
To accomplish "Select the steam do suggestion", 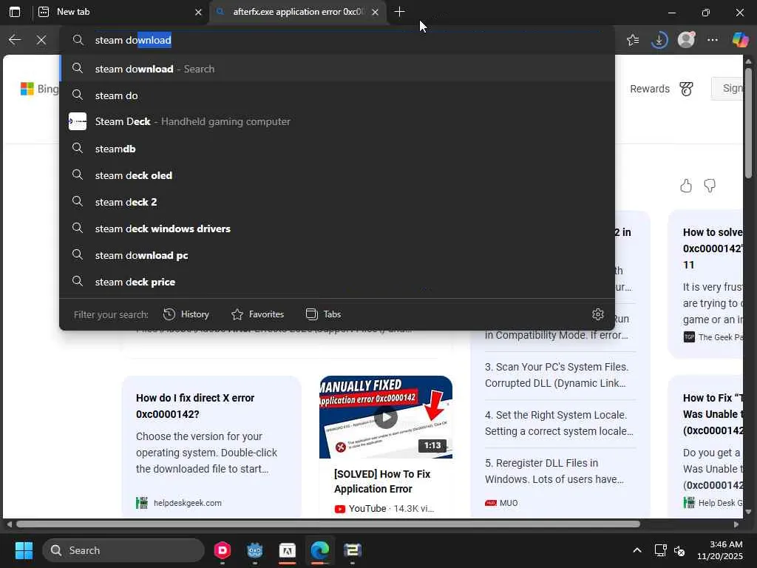I will click(x=337, y=95).
